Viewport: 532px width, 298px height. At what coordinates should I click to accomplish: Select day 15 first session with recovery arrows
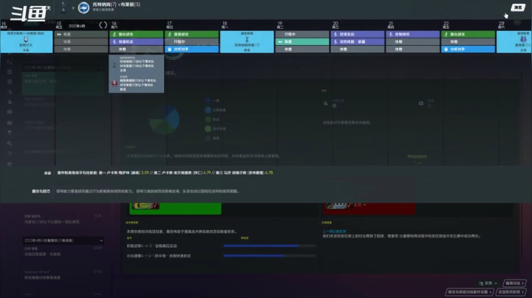81,34
